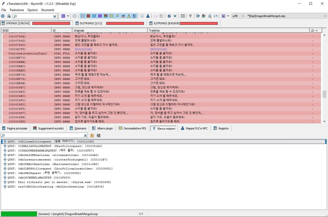328x217 pixels.
Task: Click the purple brackets toolbar icon
Action: (156, 16)
